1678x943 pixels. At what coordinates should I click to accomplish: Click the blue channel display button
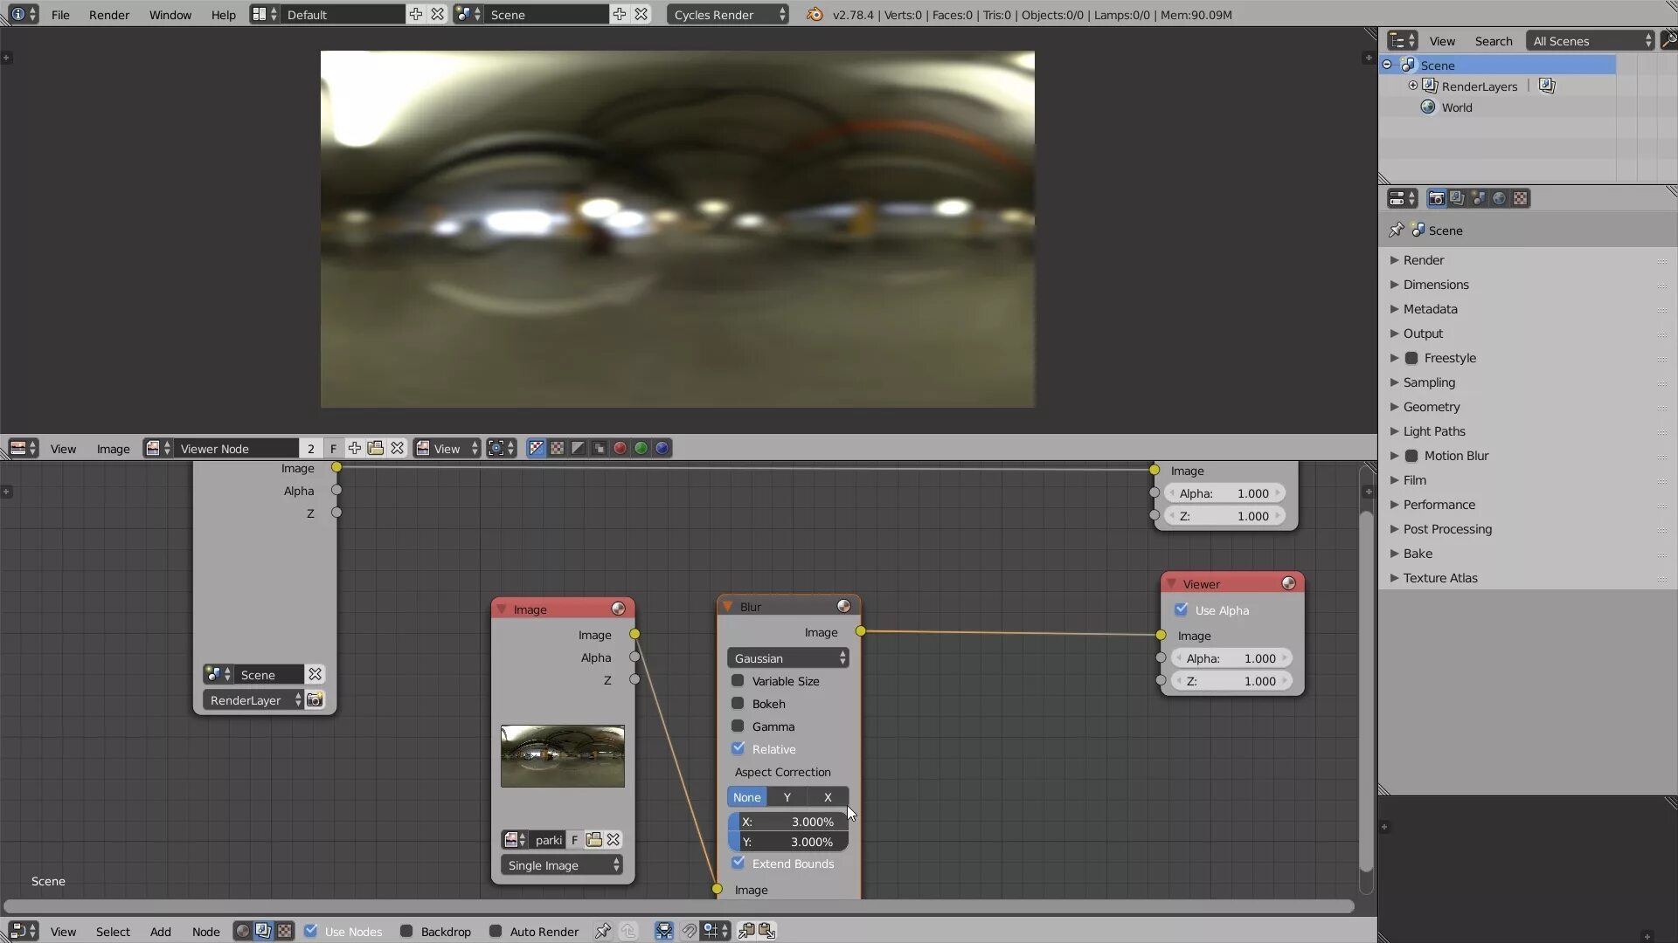pyautogui.click(x=662, y=448)
